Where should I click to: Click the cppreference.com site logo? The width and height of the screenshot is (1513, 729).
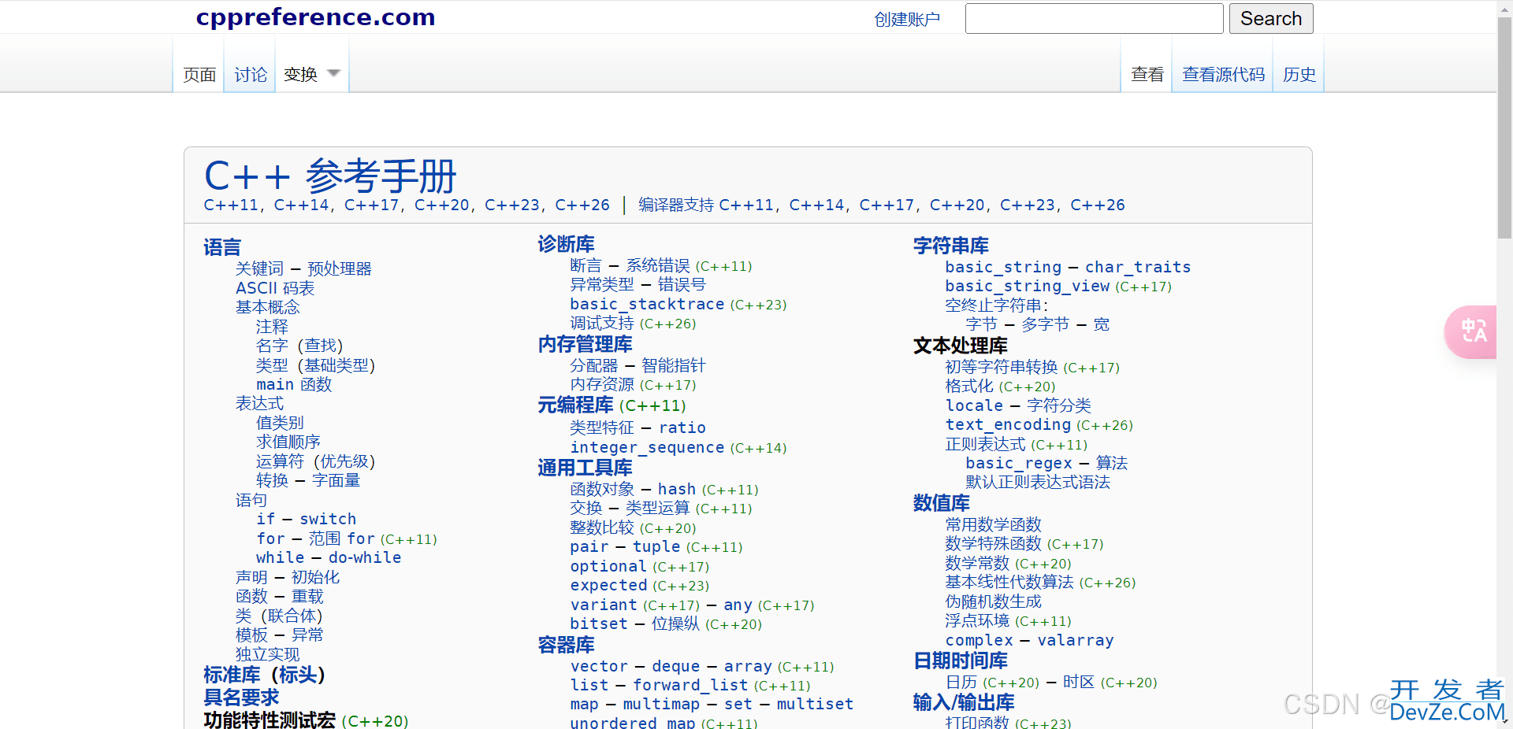pos(315,17)
